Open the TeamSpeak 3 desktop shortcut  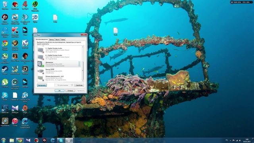25,19
